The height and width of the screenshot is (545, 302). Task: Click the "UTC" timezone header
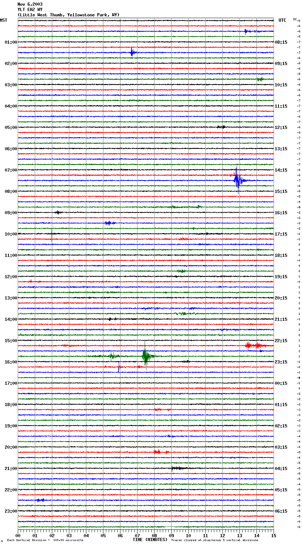282,20
